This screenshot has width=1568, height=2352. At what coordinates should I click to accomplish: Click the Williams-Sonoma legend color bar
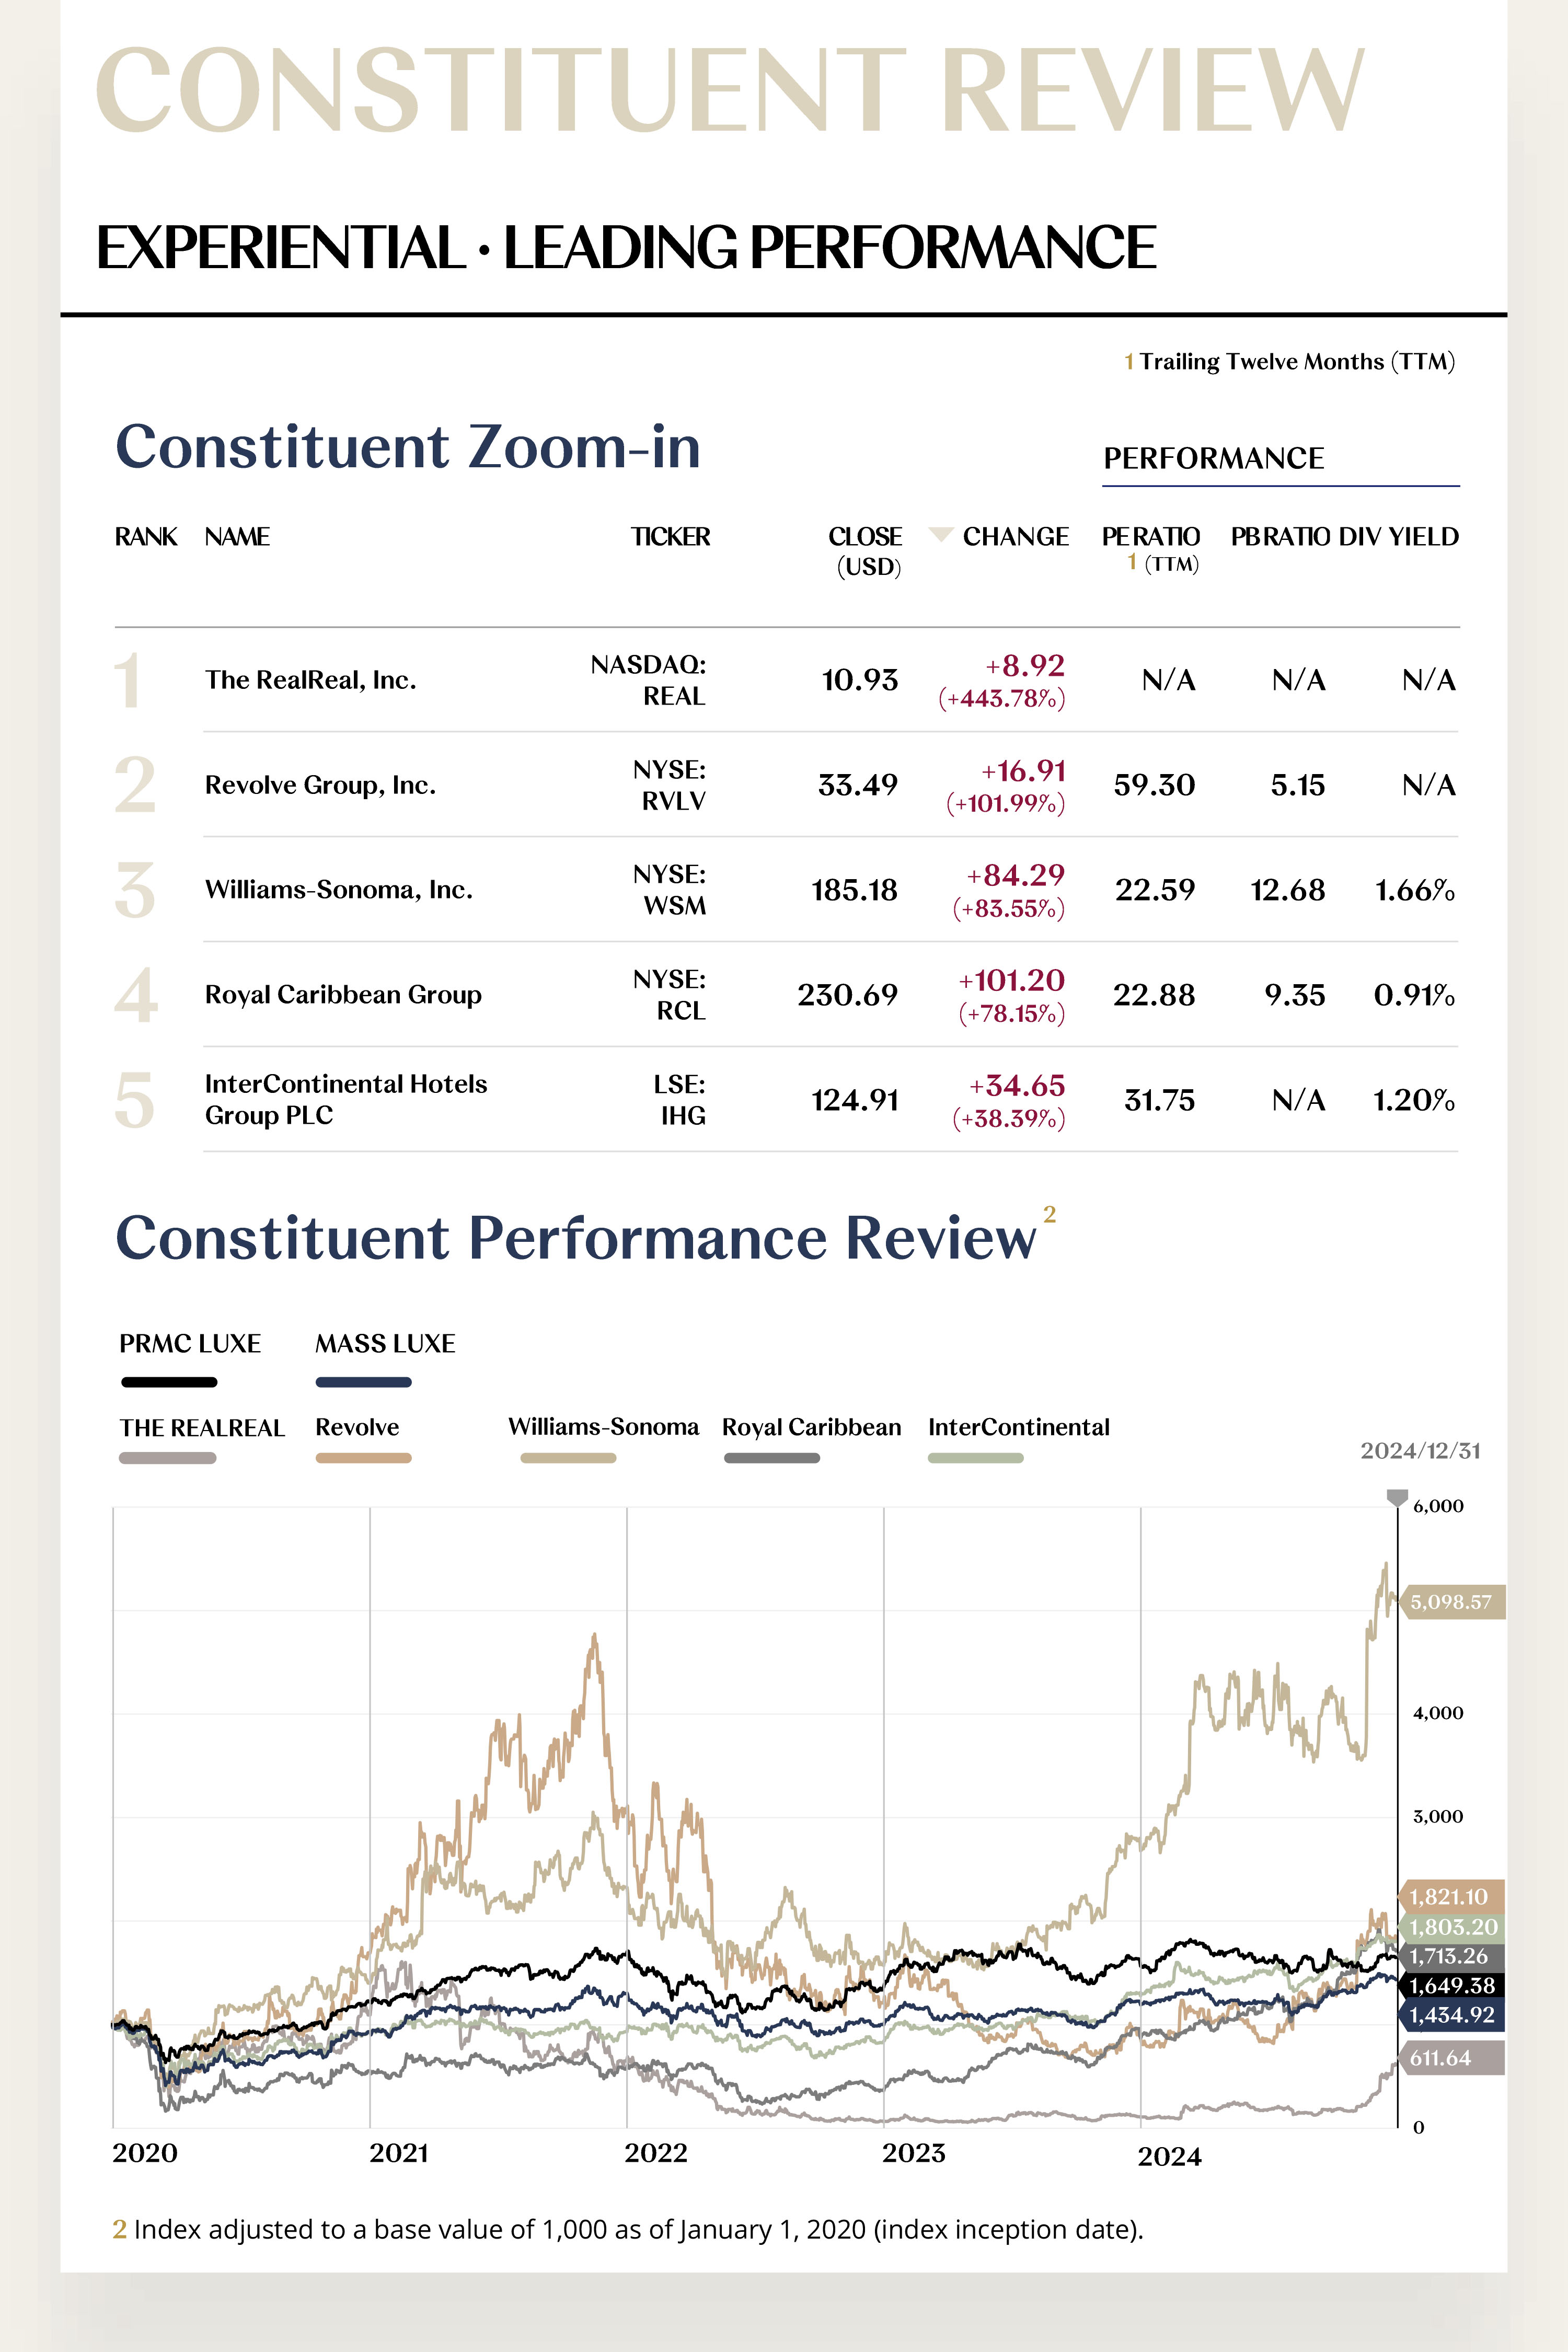(568, 1458)
